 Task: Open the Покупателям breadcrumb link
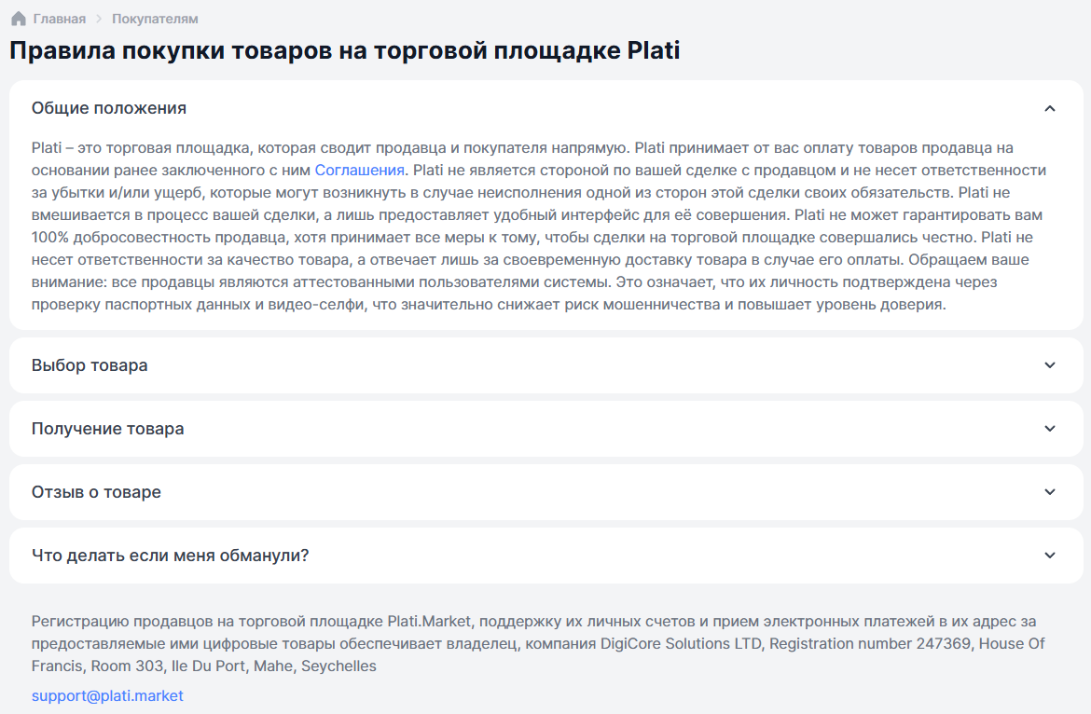coord(155,19)
